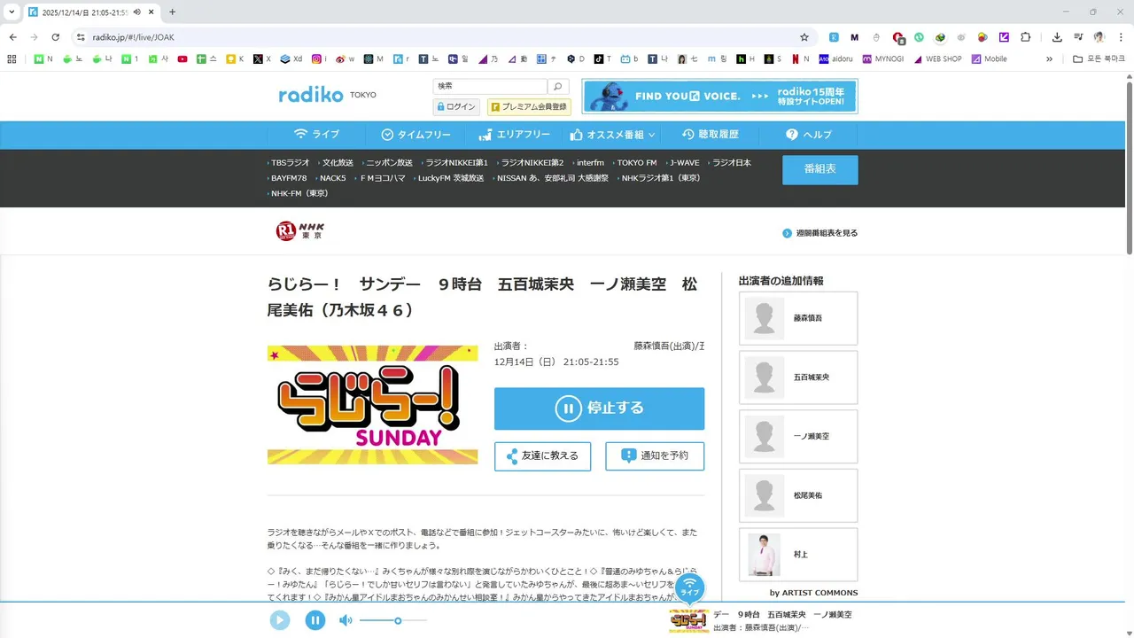Expand the オススメ番組 dropdown menu
Image resolution: width=1134 pixels, height=638 pixels.
613,135
